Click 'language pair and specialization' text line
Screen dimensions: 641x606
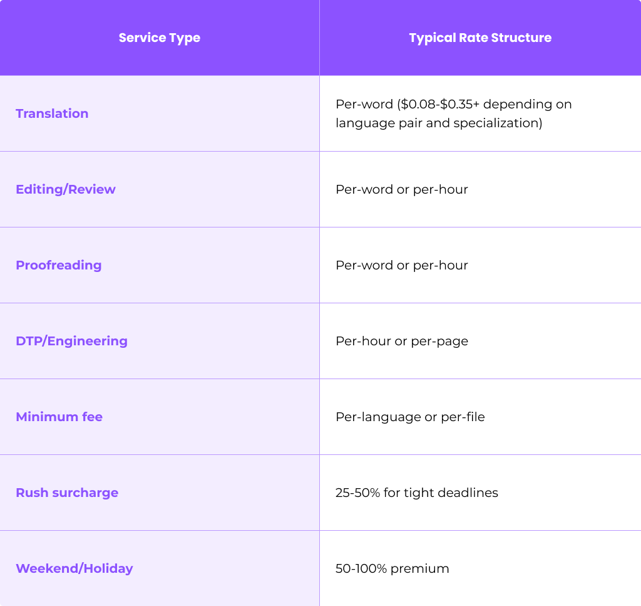(x=439, y=123)
